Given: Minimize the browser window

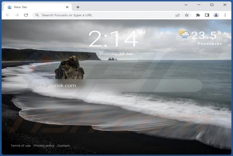Looking at the screenshot, I should click(x=199, y=5).
